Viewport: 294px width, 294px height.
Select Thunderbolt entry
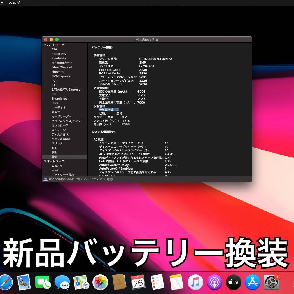coord(60,99)
